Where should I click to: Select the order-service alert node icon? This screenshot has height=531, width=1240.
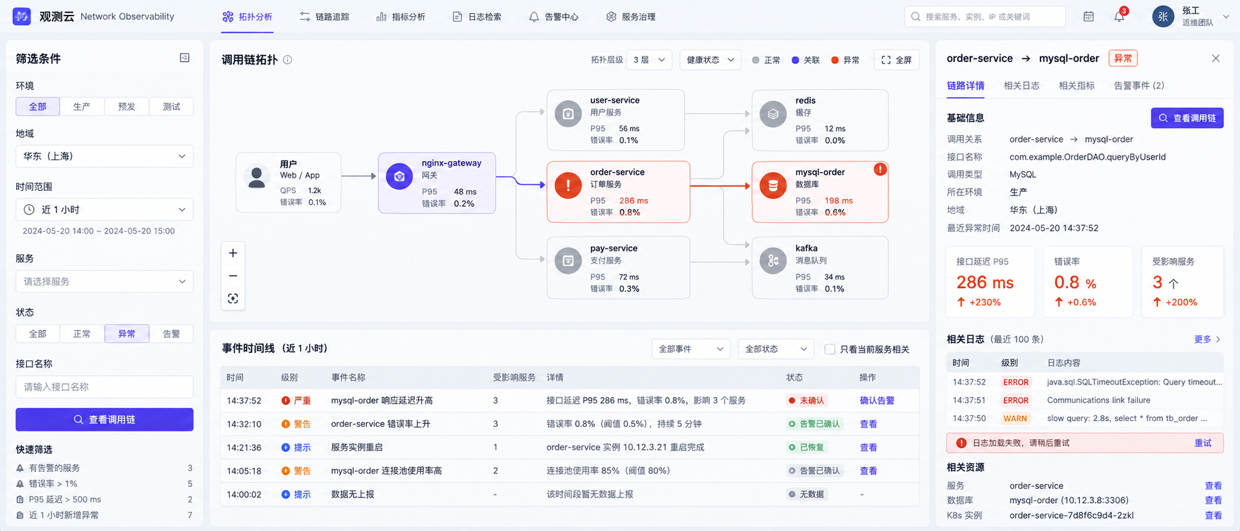[568, 186]
